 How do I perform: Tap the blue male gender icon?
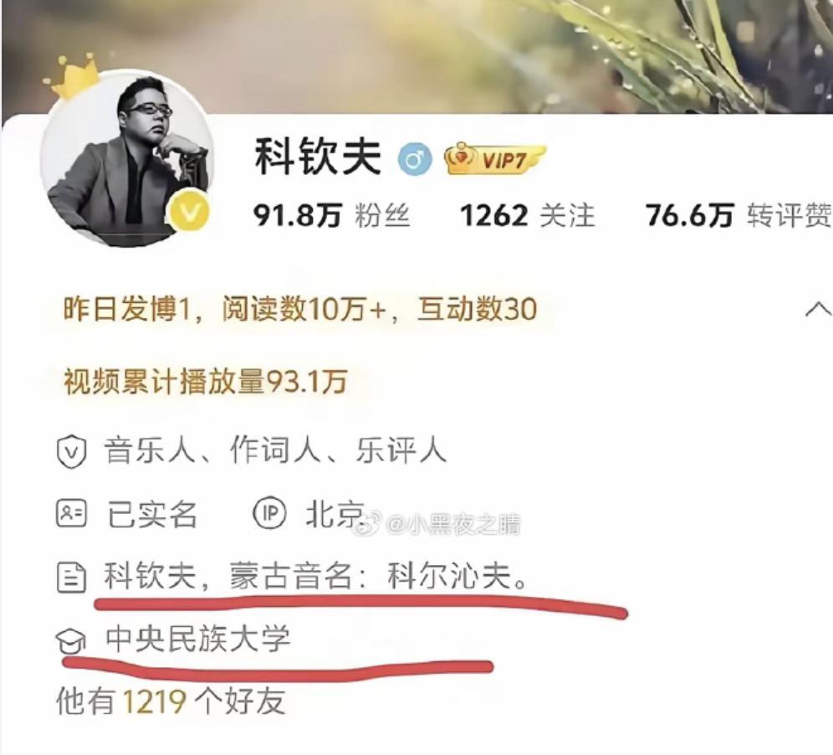[x=416, y=159]
